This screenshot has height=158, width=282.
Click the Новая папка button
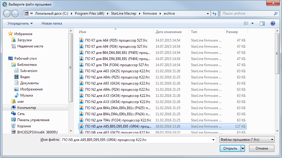point(52,23)
